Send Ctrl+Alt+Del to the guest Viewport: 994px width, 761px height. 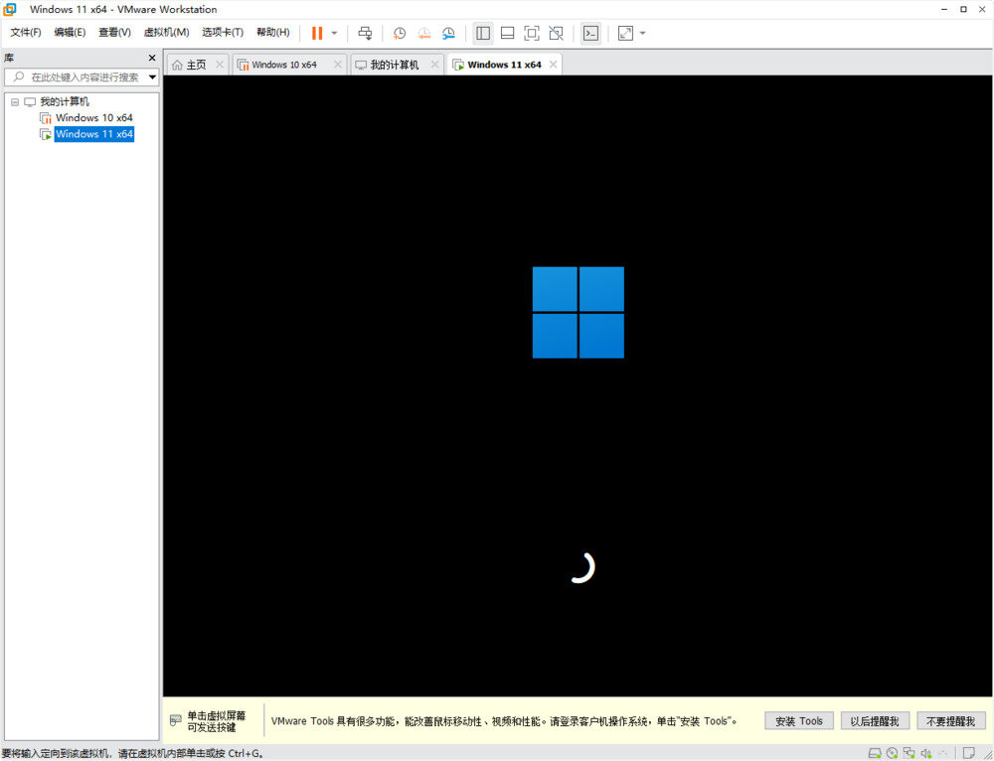(365, 33)
